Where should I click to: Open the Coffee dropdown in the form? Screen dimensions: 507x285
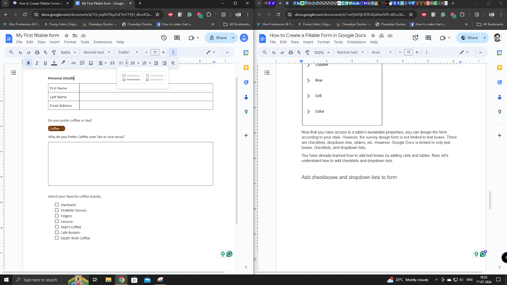(56, 128)
